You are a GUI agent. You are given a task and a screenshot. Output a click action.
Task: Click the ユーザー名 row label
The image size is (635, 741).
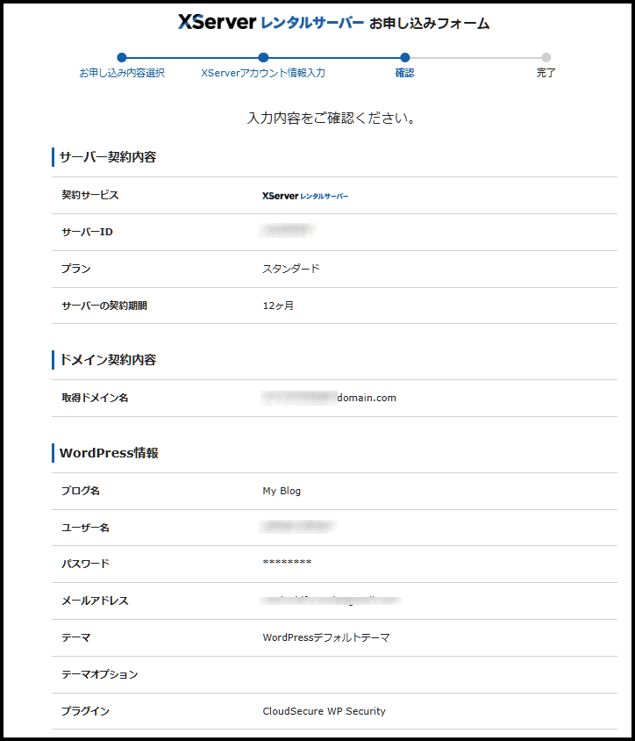85,528
